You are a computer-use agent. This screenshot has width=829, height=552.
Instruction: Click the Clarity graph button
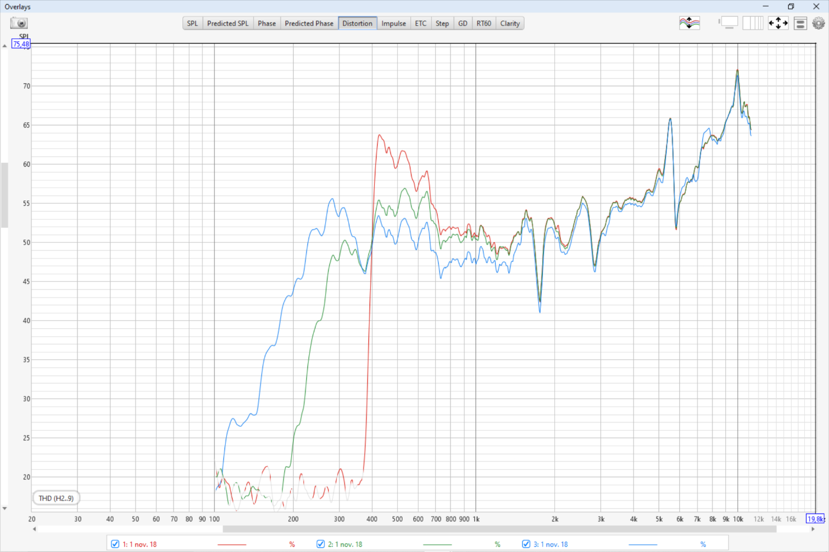(509, 24)
